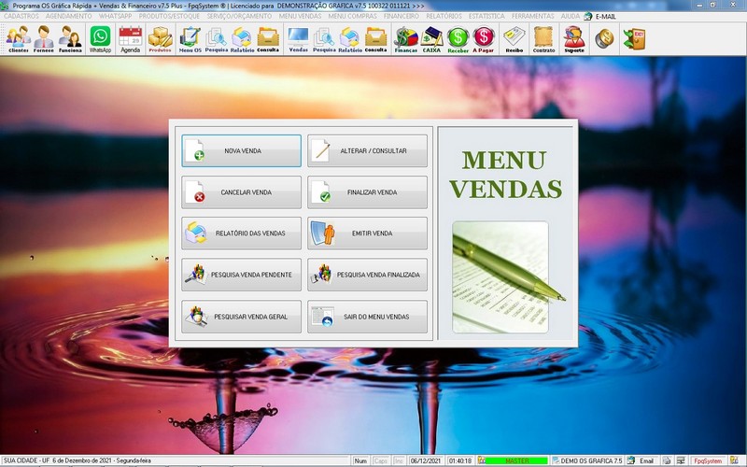Open PESQUISAR VENDA GERAL
747x467 pixels.
(x=241, y=317)
